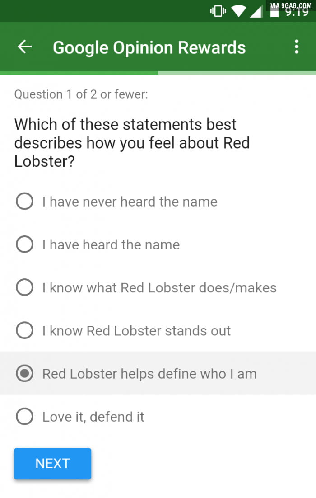Tap the battery status icon
This screenshot has width=316, height=498.
pos(274,12)
